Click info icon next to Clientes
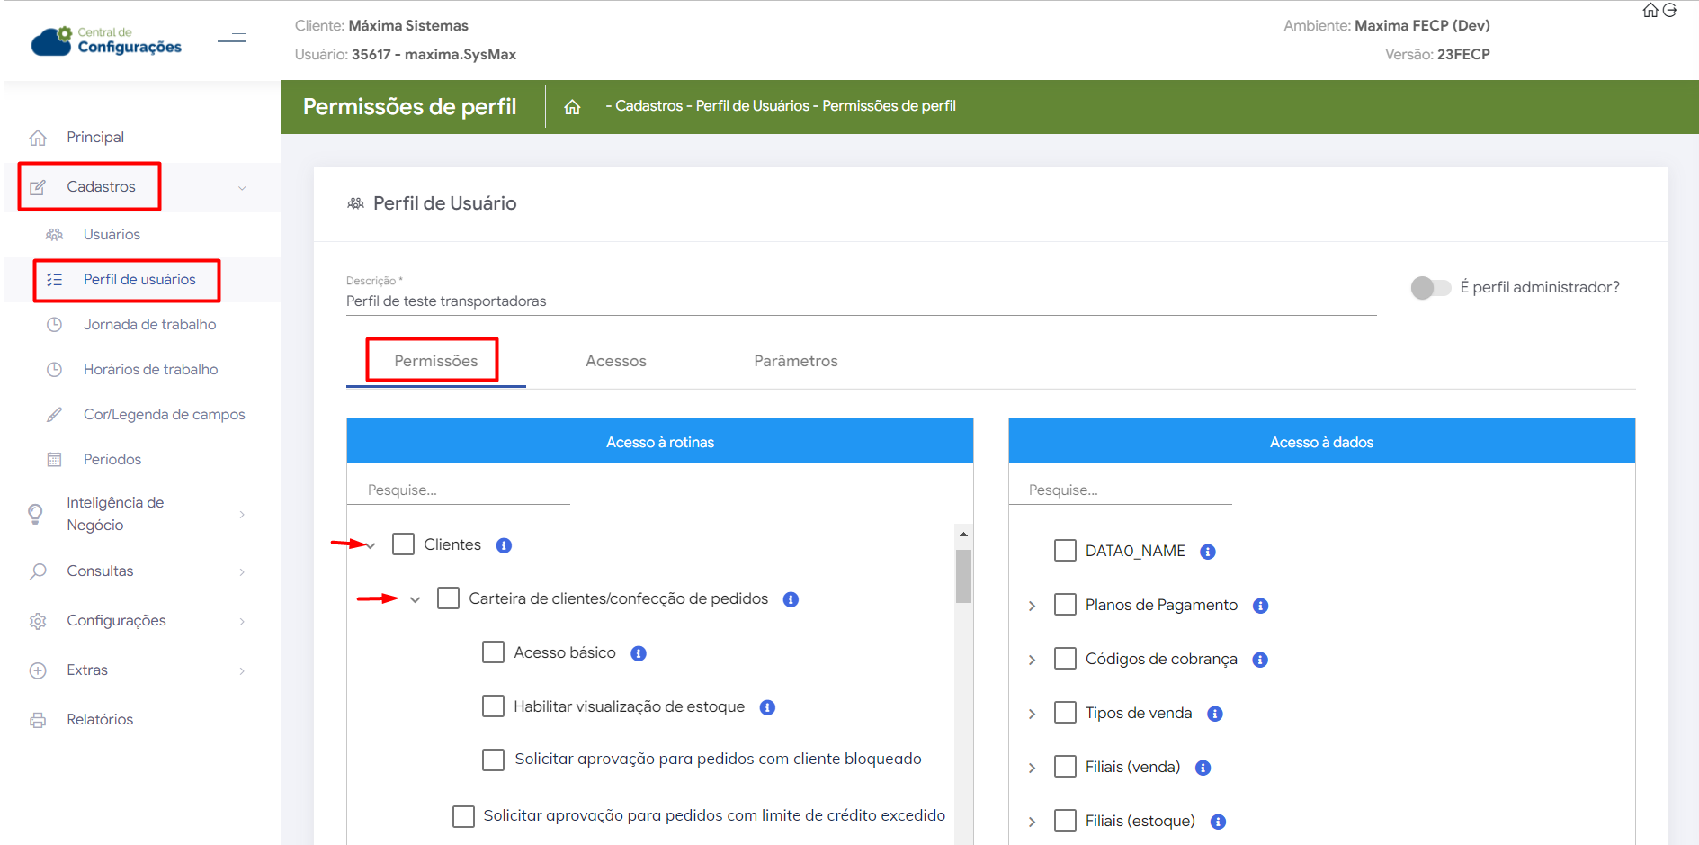 point(504,545)
